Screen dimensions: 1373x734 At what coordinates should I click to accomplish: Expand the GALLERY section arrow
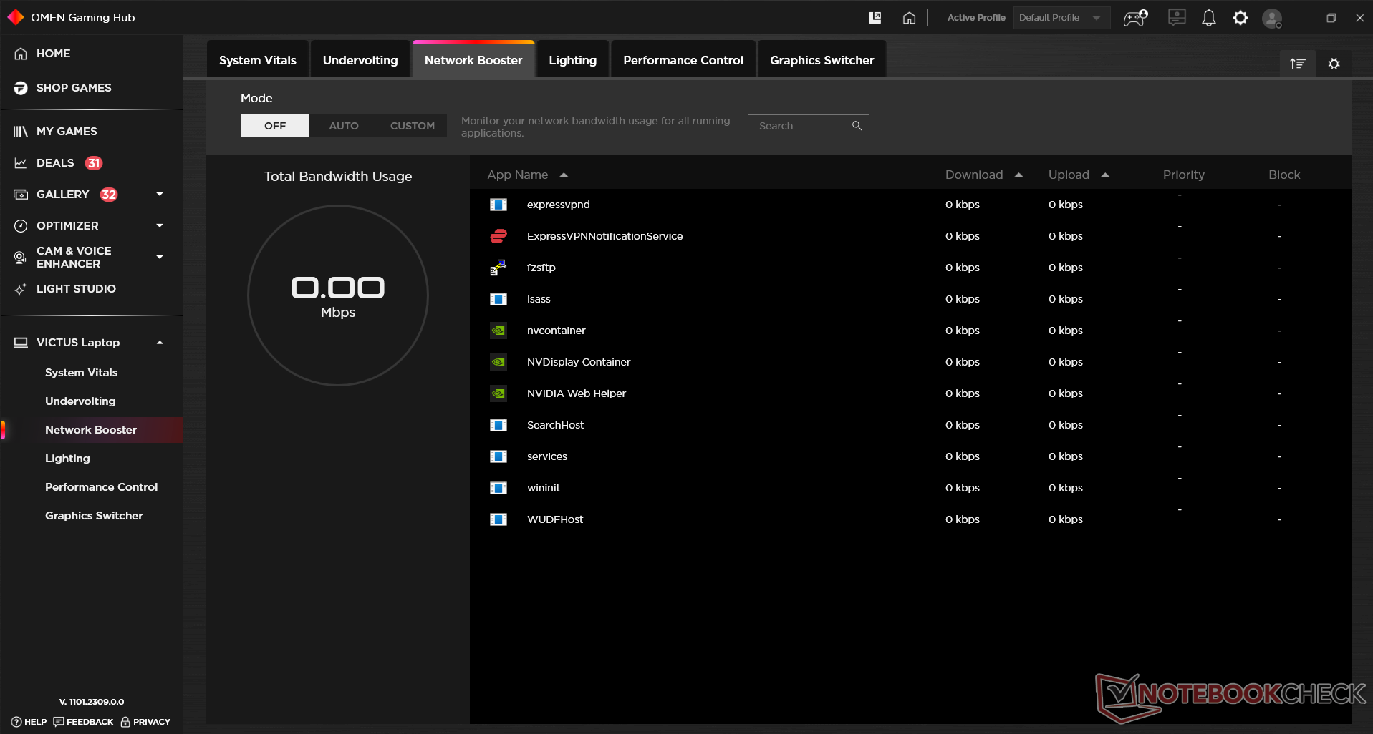click(x=160, y=194)
